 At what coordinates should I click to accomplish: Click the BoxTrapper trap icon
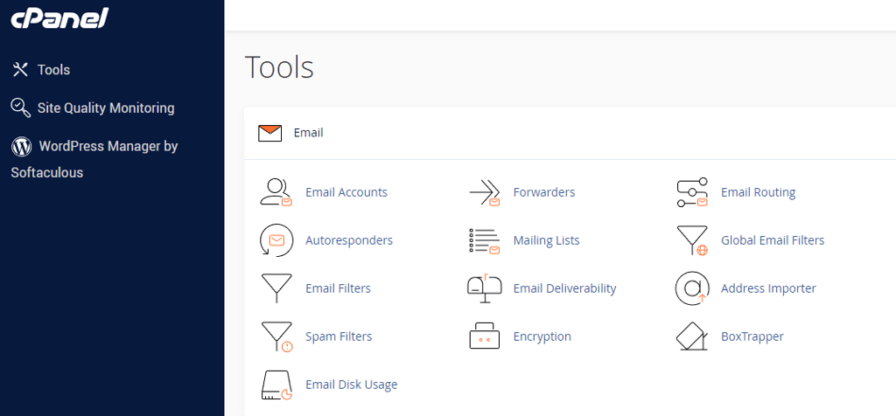pyautogui.click(x=693, y=336)
